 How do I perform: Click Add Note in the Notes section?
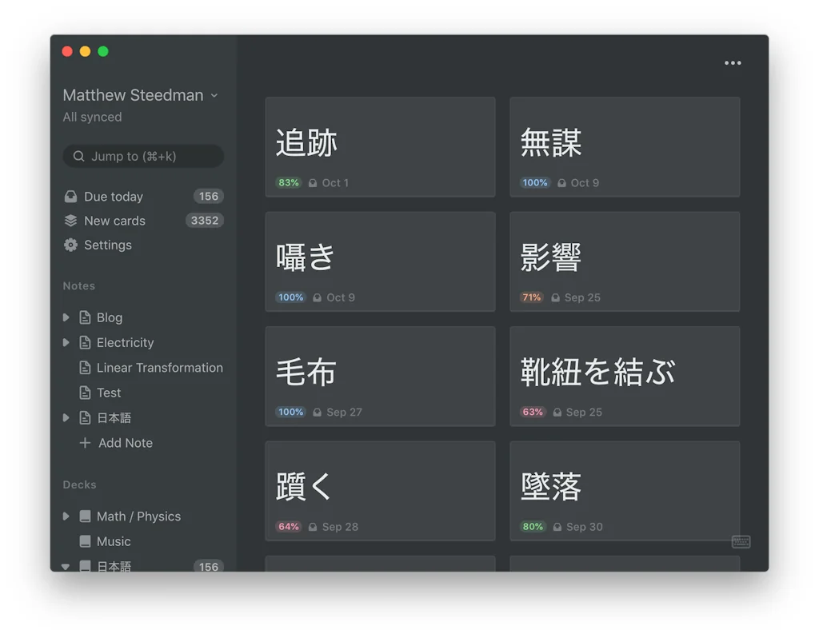coord(126,442)
